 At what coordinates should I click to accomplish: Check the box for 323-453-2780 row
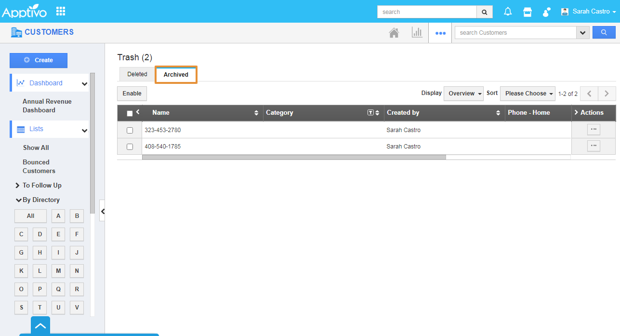click(130, 130)
